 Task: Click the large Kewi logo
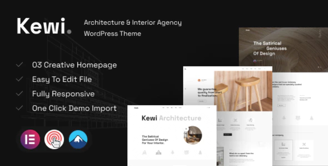[x=44, y=26]
